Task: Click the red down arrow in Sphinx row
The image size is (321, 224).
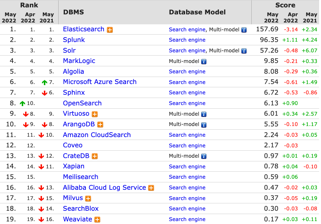Action: (x=45, y=93)
